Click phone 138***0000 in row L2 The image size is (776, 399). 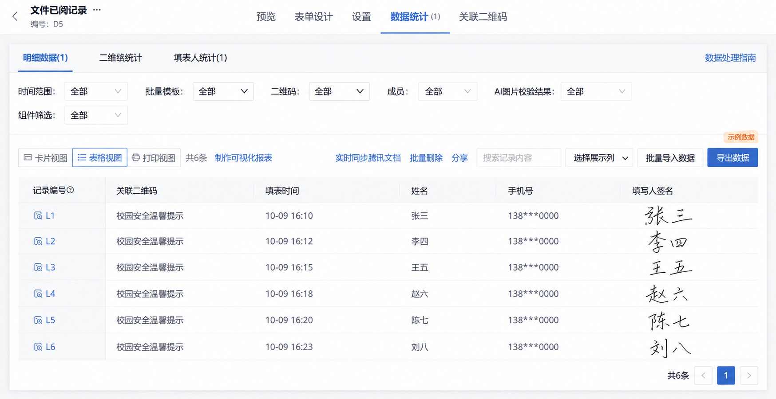(x=533, y=241)
